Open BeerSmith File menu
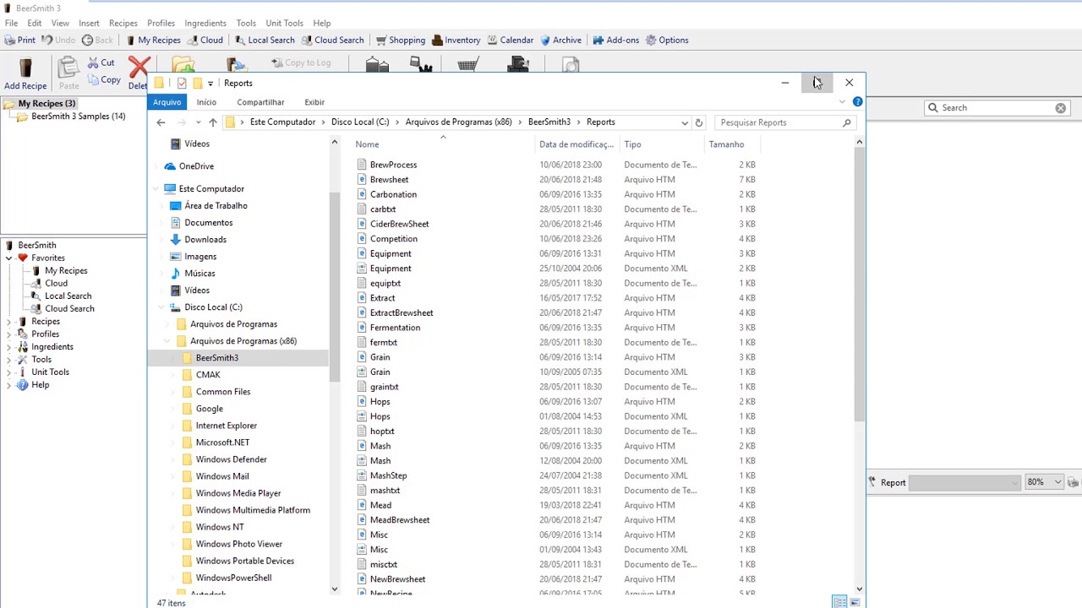 pos(11,23)
